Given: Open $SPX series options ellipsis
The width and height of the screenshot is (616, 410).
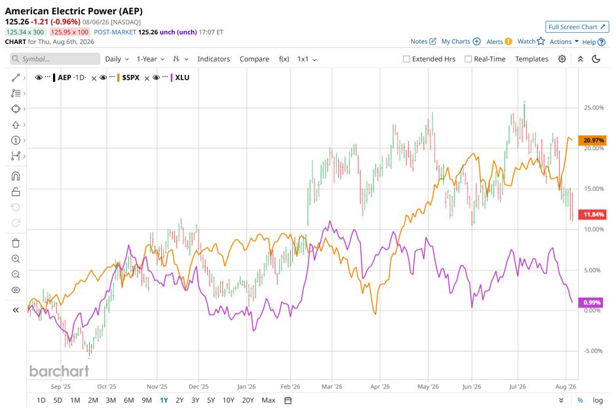Looking at the screenshot, I should 112,77.
